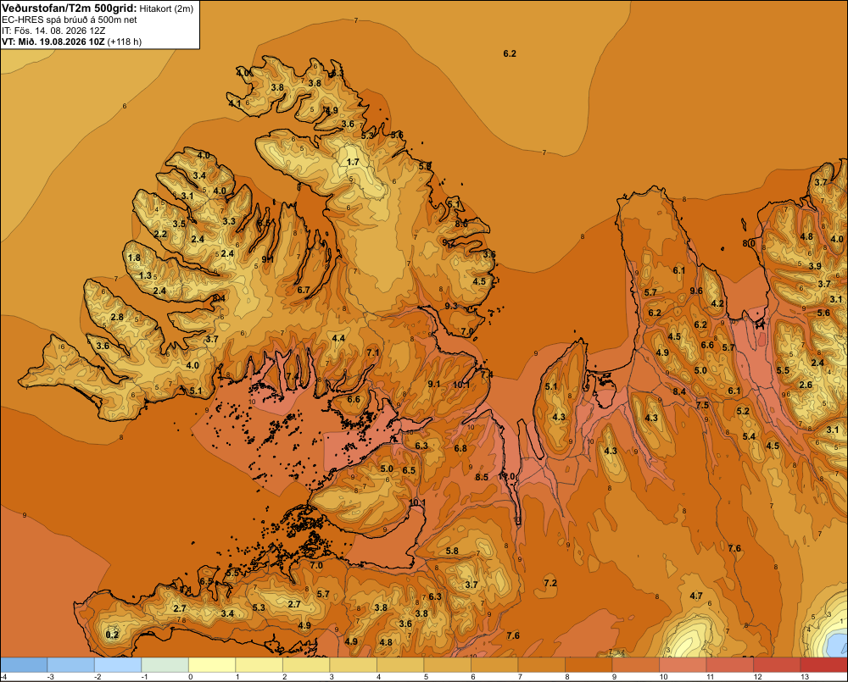Select the light blue legend swatch between -4 and -3

(x=24, y=665)
